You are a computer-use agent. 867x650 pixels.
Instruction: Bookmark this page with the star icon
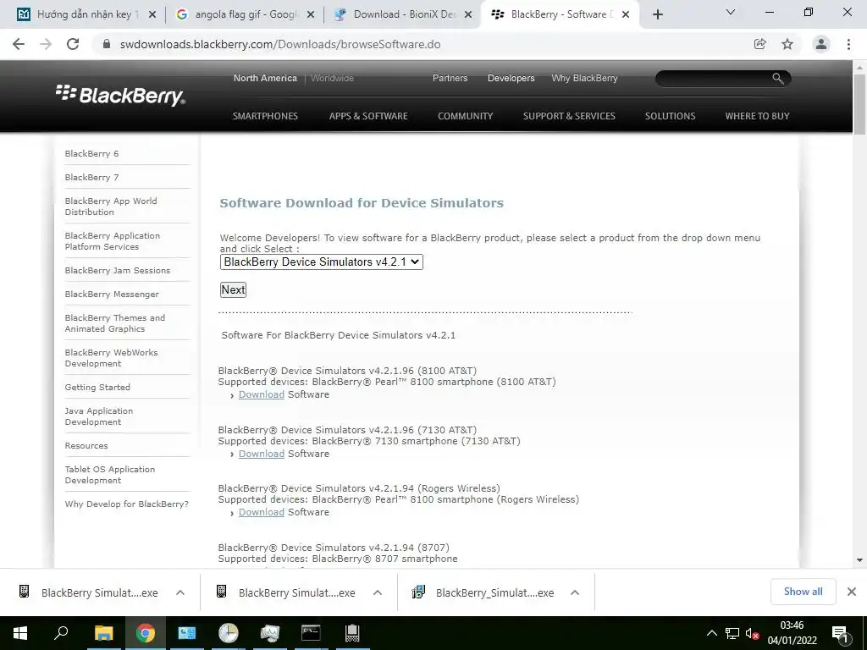click(787, 44)
